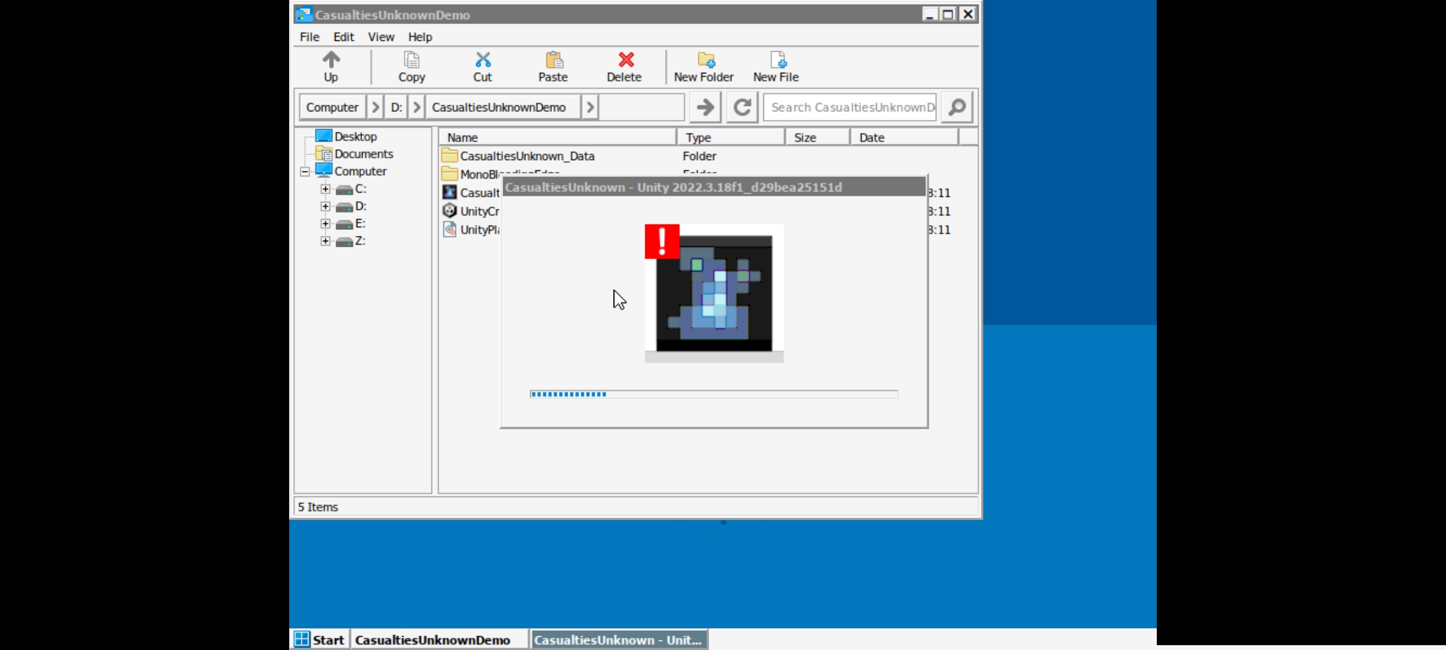Screen dimensions: 1446x650
Task: Click the Cut scissors icon
Action: coord(483,60)
